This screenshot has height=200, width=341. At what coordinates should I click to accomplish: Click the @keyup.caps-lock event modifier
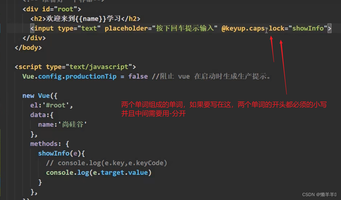[x=252, y=28]
